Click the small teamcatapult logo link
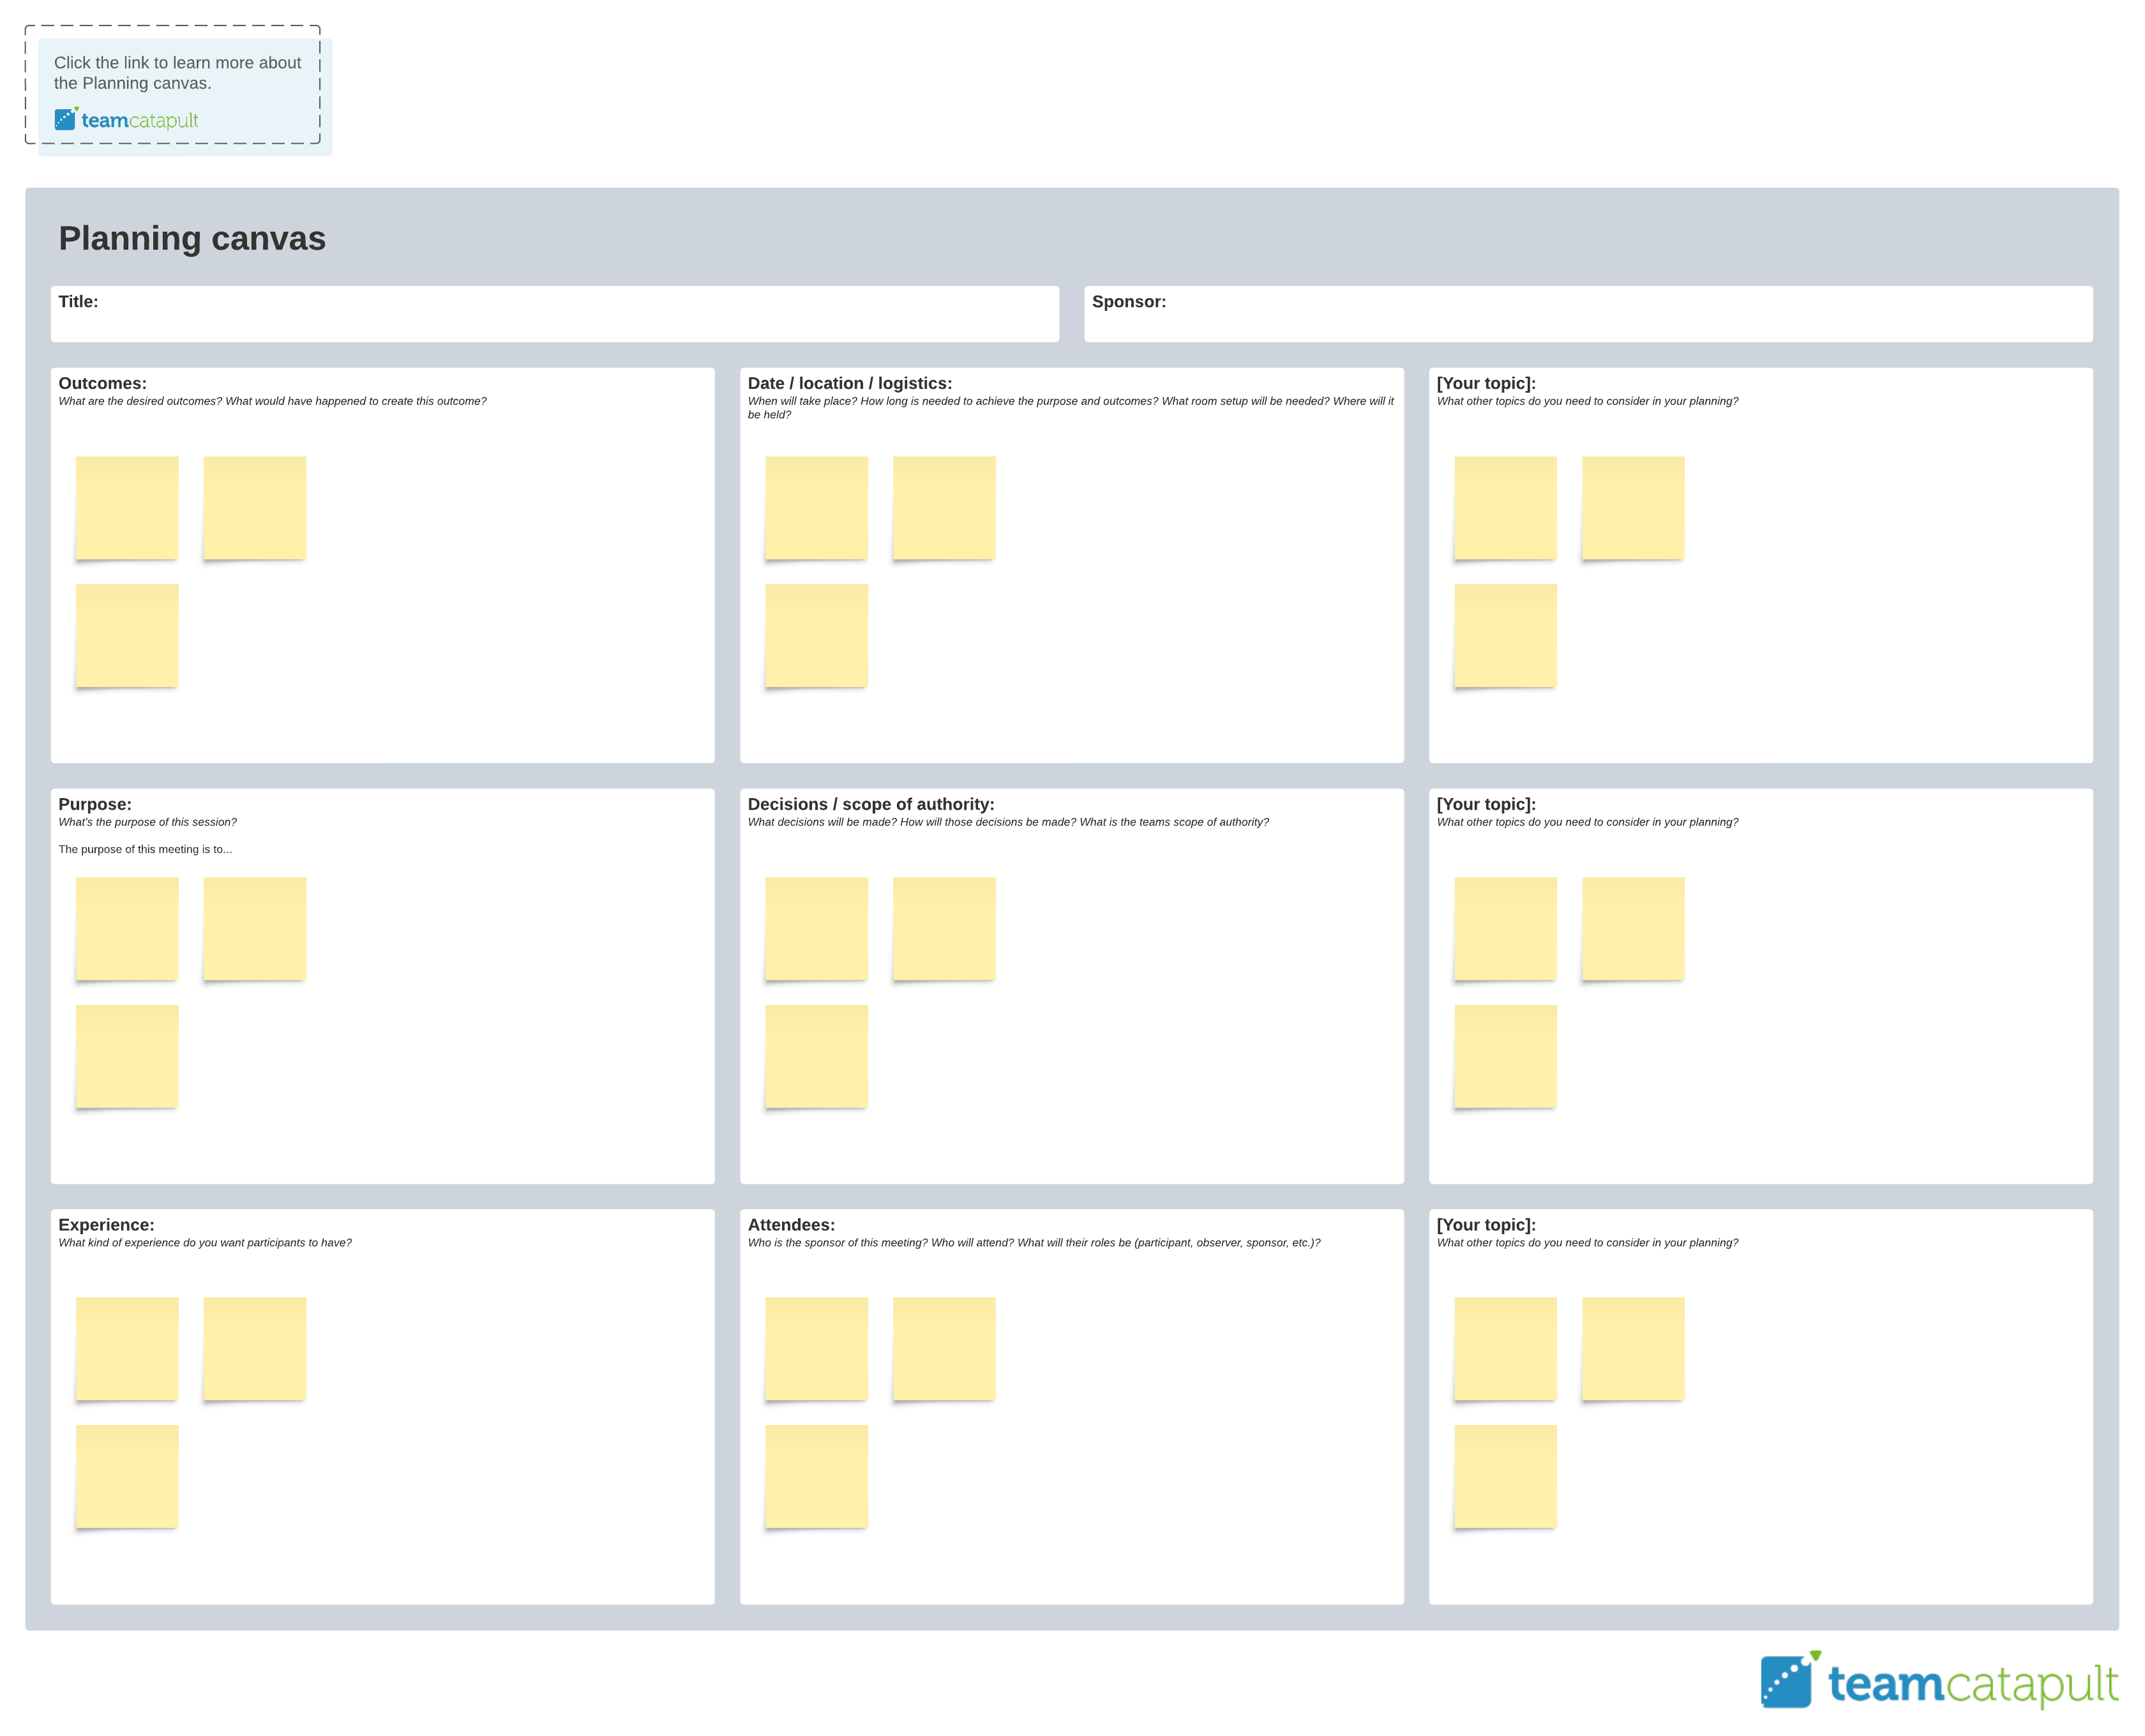Image resolution: width=2145 pixels, height=1736 pixels. click(126, 120)
